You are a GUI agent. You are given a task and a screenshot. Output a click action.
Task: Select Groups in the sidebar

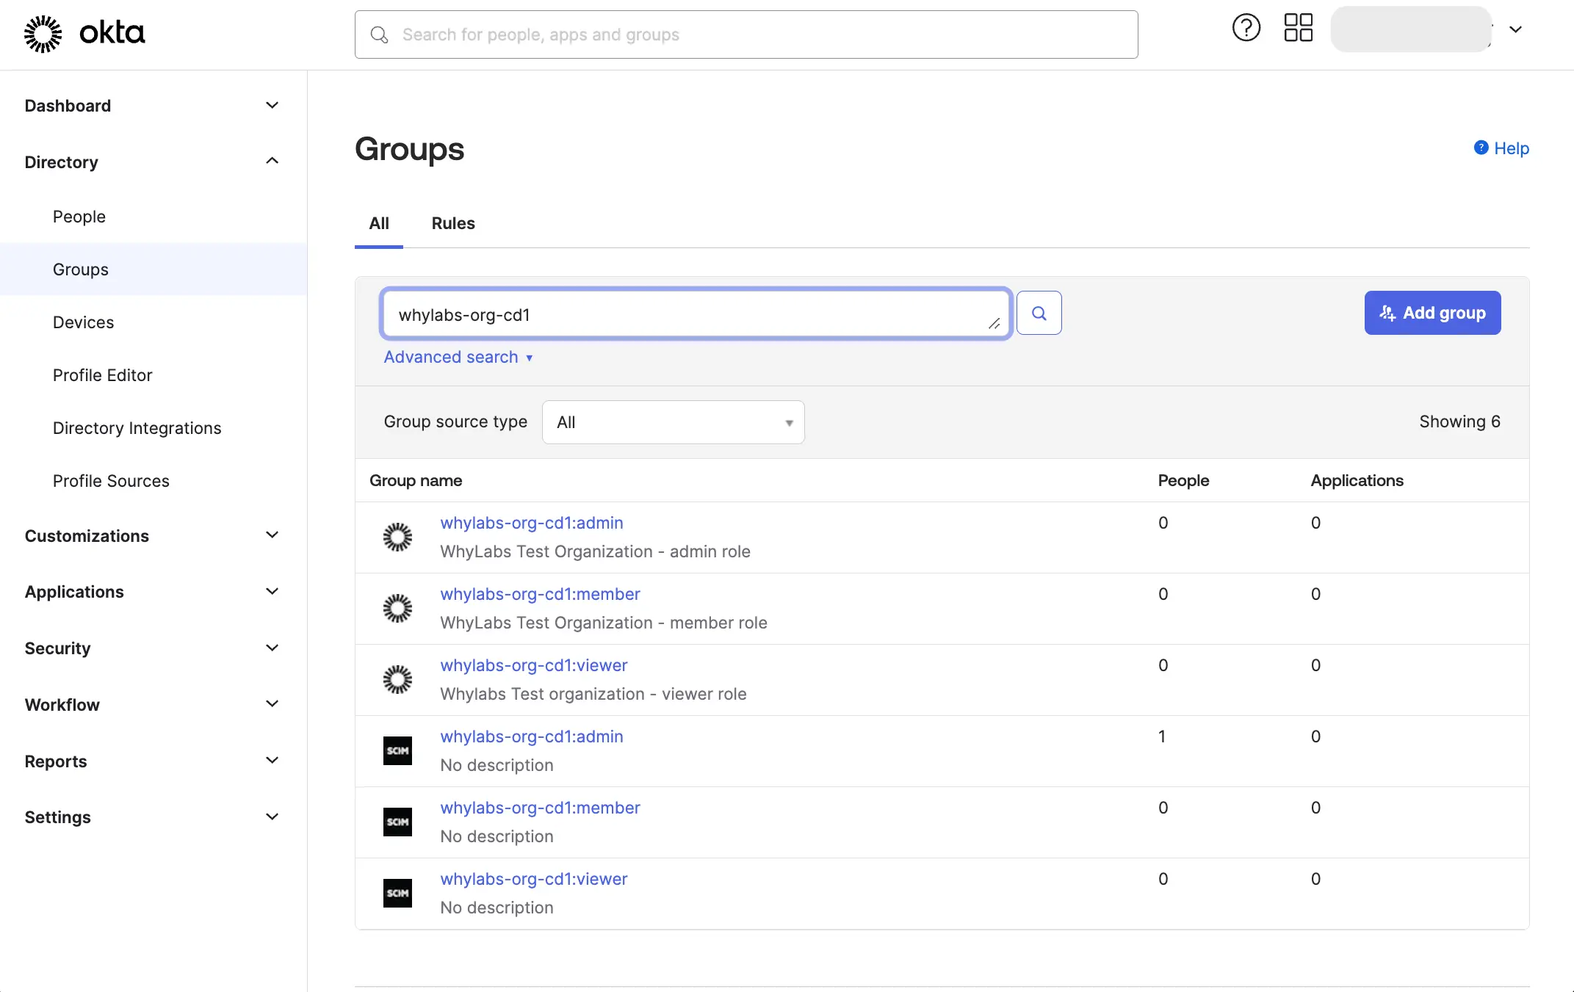[x=81, y=269]
